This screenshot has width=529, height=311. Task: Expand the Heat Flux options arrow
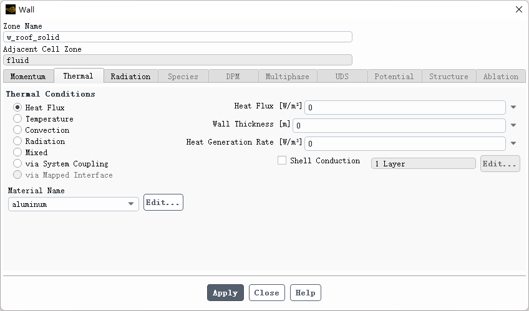pyautogui.click(x=513, y=108)
